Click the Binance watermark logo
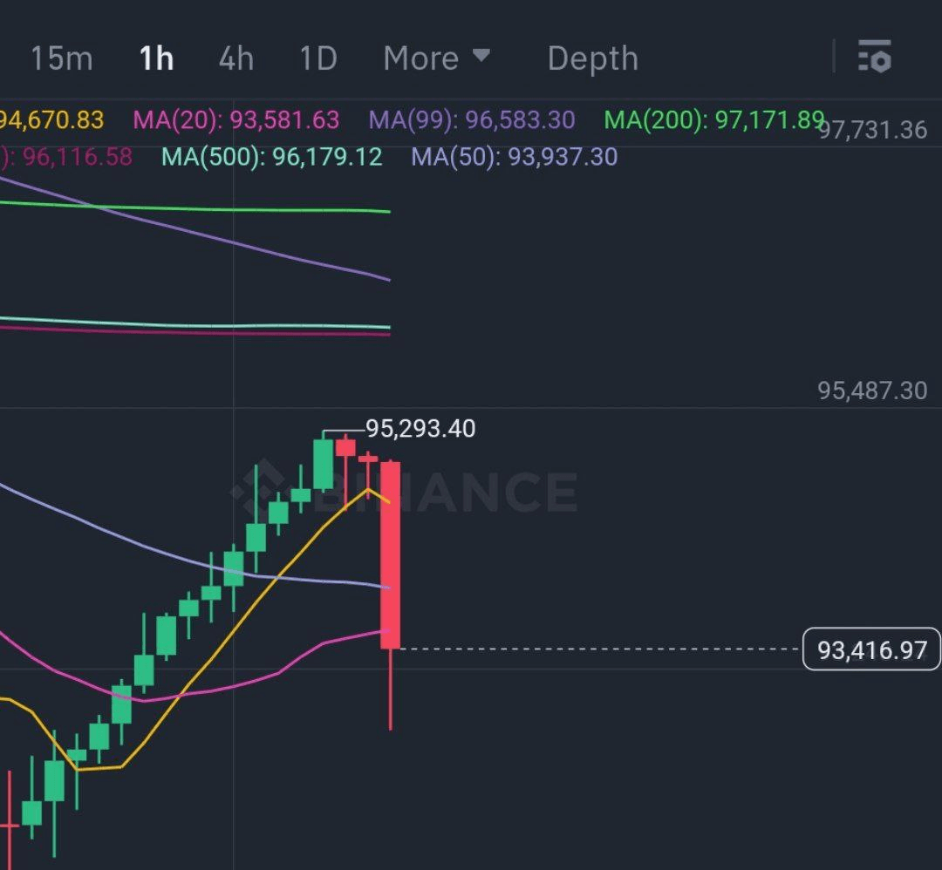Viewport: 942px width, 870px height. click(x=404, y=491)
